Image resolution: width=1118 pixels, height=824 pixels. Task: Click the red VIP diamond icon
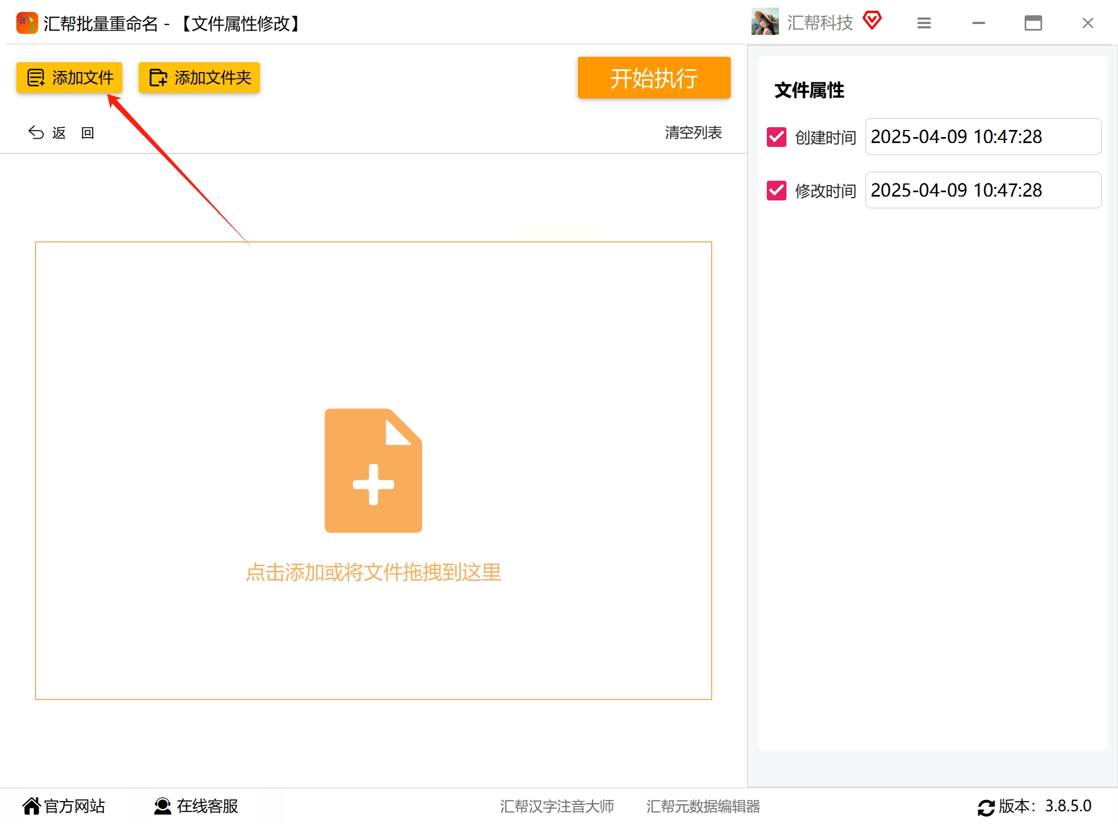click(x=872, y=21)
